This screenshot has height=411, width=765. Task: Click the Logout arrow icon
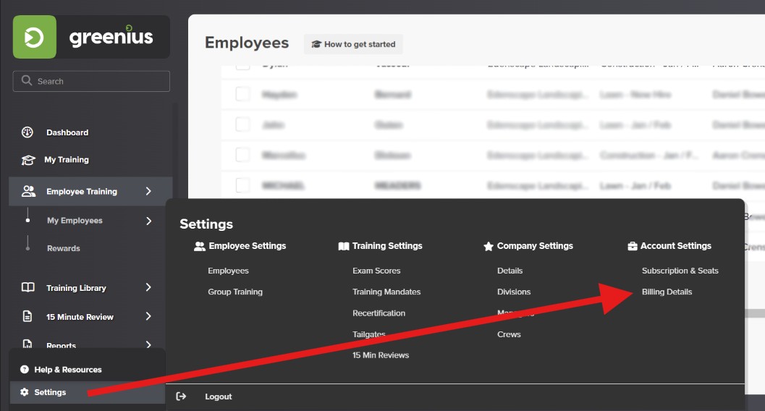tap(181, 397)
